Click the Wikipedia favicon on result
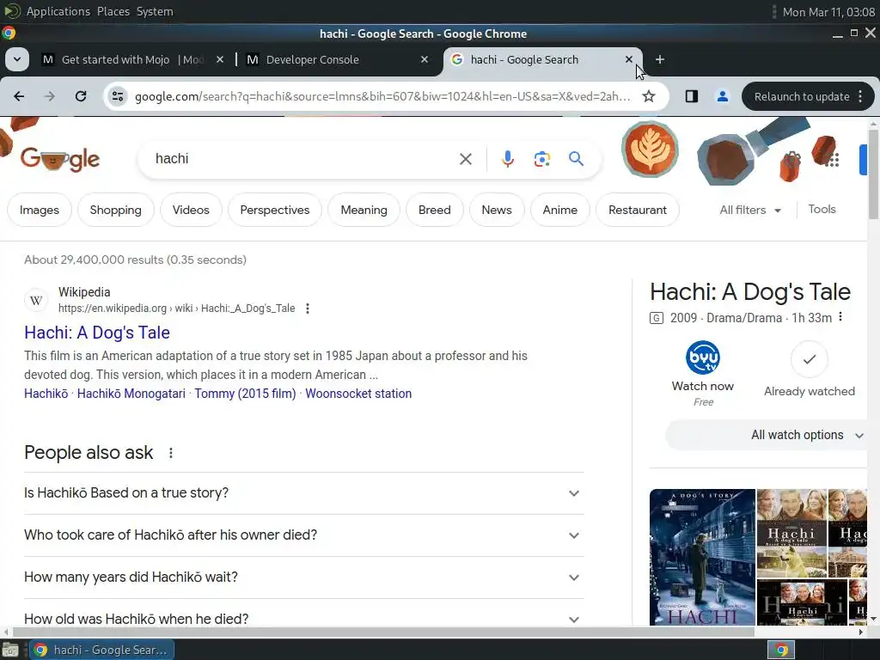This screenshot has width=880, height=660. [x=36, y=300]
